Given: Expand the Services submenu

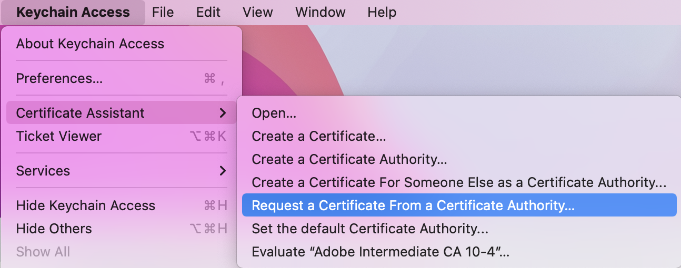Looking at the screenshot, I should coord(121,171).
